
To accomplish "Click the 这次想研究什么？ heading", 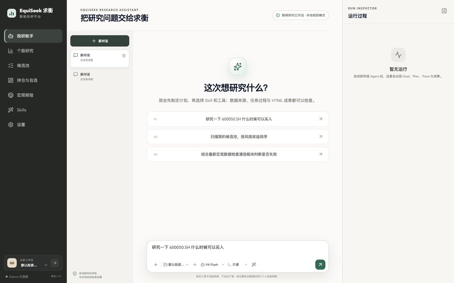I will tap(236, 88).
